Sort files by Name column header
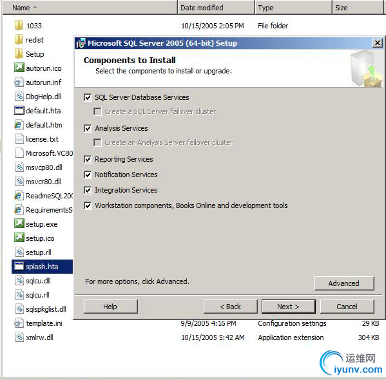The height and width of the screenshot is (380, 386). click(90, 8)
